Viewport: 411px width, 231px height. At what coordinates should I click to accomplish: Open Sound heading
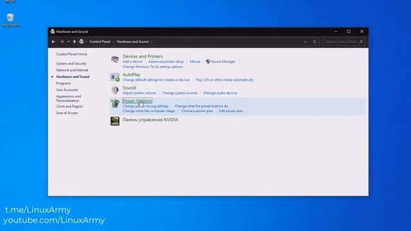(129, 88)
